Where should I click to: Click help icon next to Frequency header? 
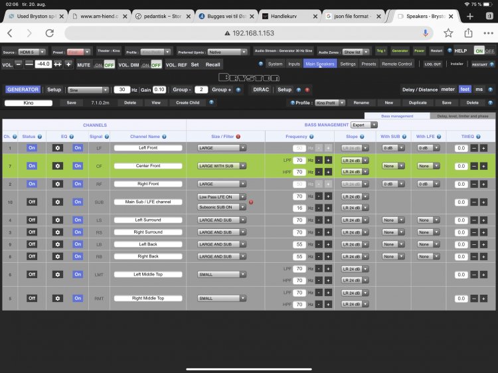311,137
